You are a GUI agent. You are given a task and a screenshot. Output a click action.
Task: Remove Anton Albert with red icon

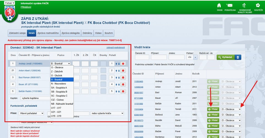coord(123,71)
